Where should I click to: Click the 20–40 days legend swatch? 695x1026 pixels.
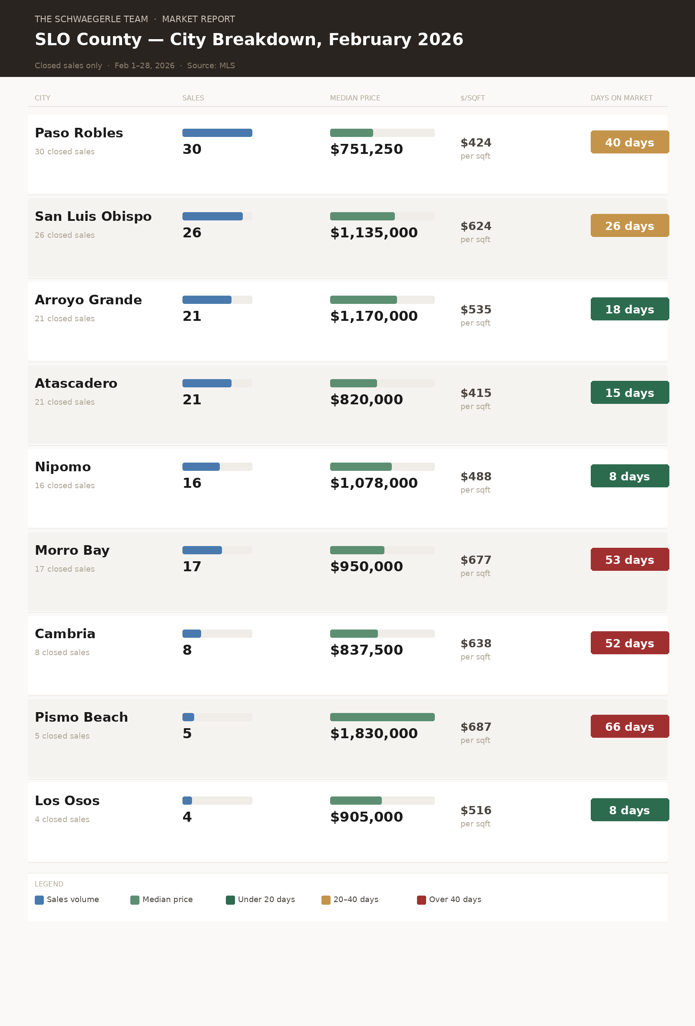pyautogui.click(x=326, y=900)
